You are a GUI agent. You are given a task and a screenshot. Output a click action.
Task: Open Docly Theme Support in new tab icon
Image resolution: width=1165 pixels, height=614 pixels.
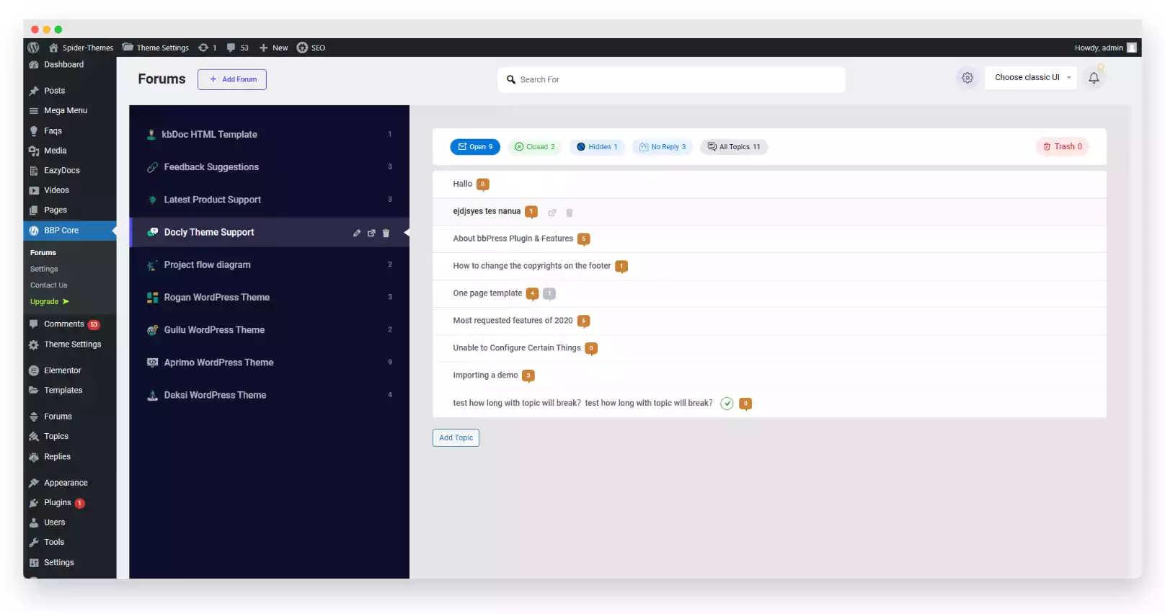(371, 233)
